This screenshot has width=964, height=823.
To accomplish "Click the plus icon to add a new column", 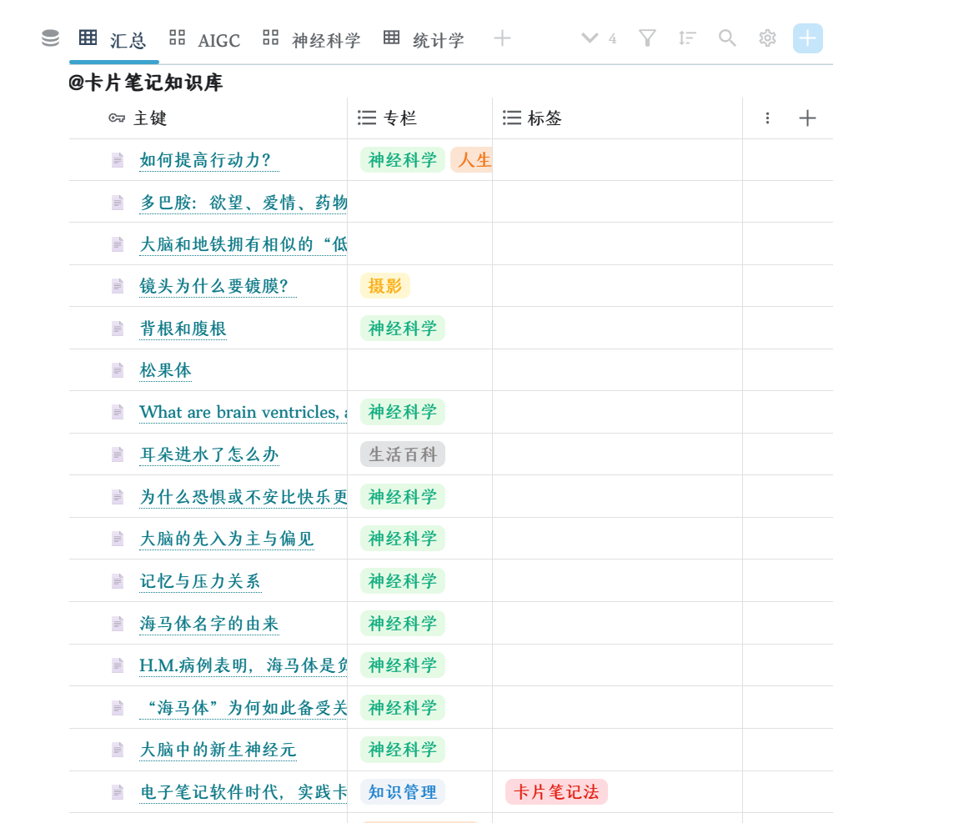I will [x=806, y=118].
